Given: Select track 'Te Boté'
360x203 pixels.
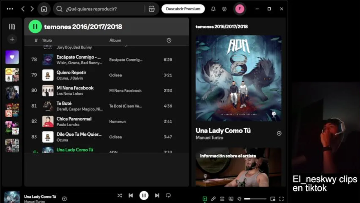Looking at the screenshot, I should click(x=64, y=103).
